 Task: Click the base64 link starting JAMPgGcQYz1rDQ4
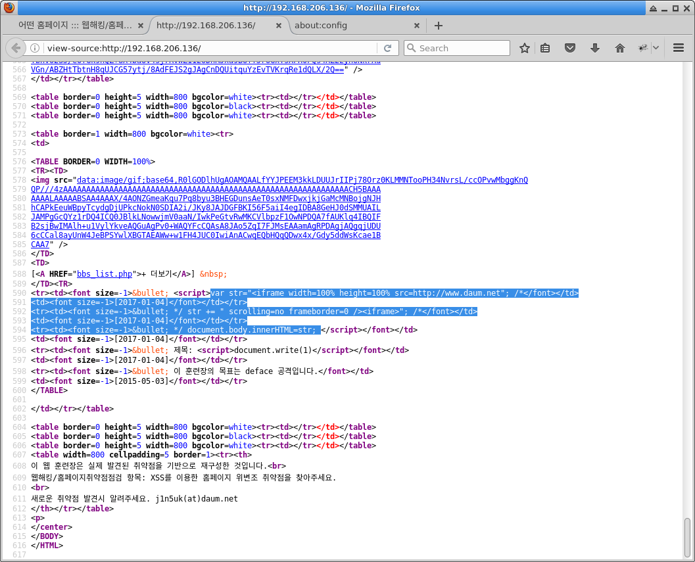[x=206, y=217]
